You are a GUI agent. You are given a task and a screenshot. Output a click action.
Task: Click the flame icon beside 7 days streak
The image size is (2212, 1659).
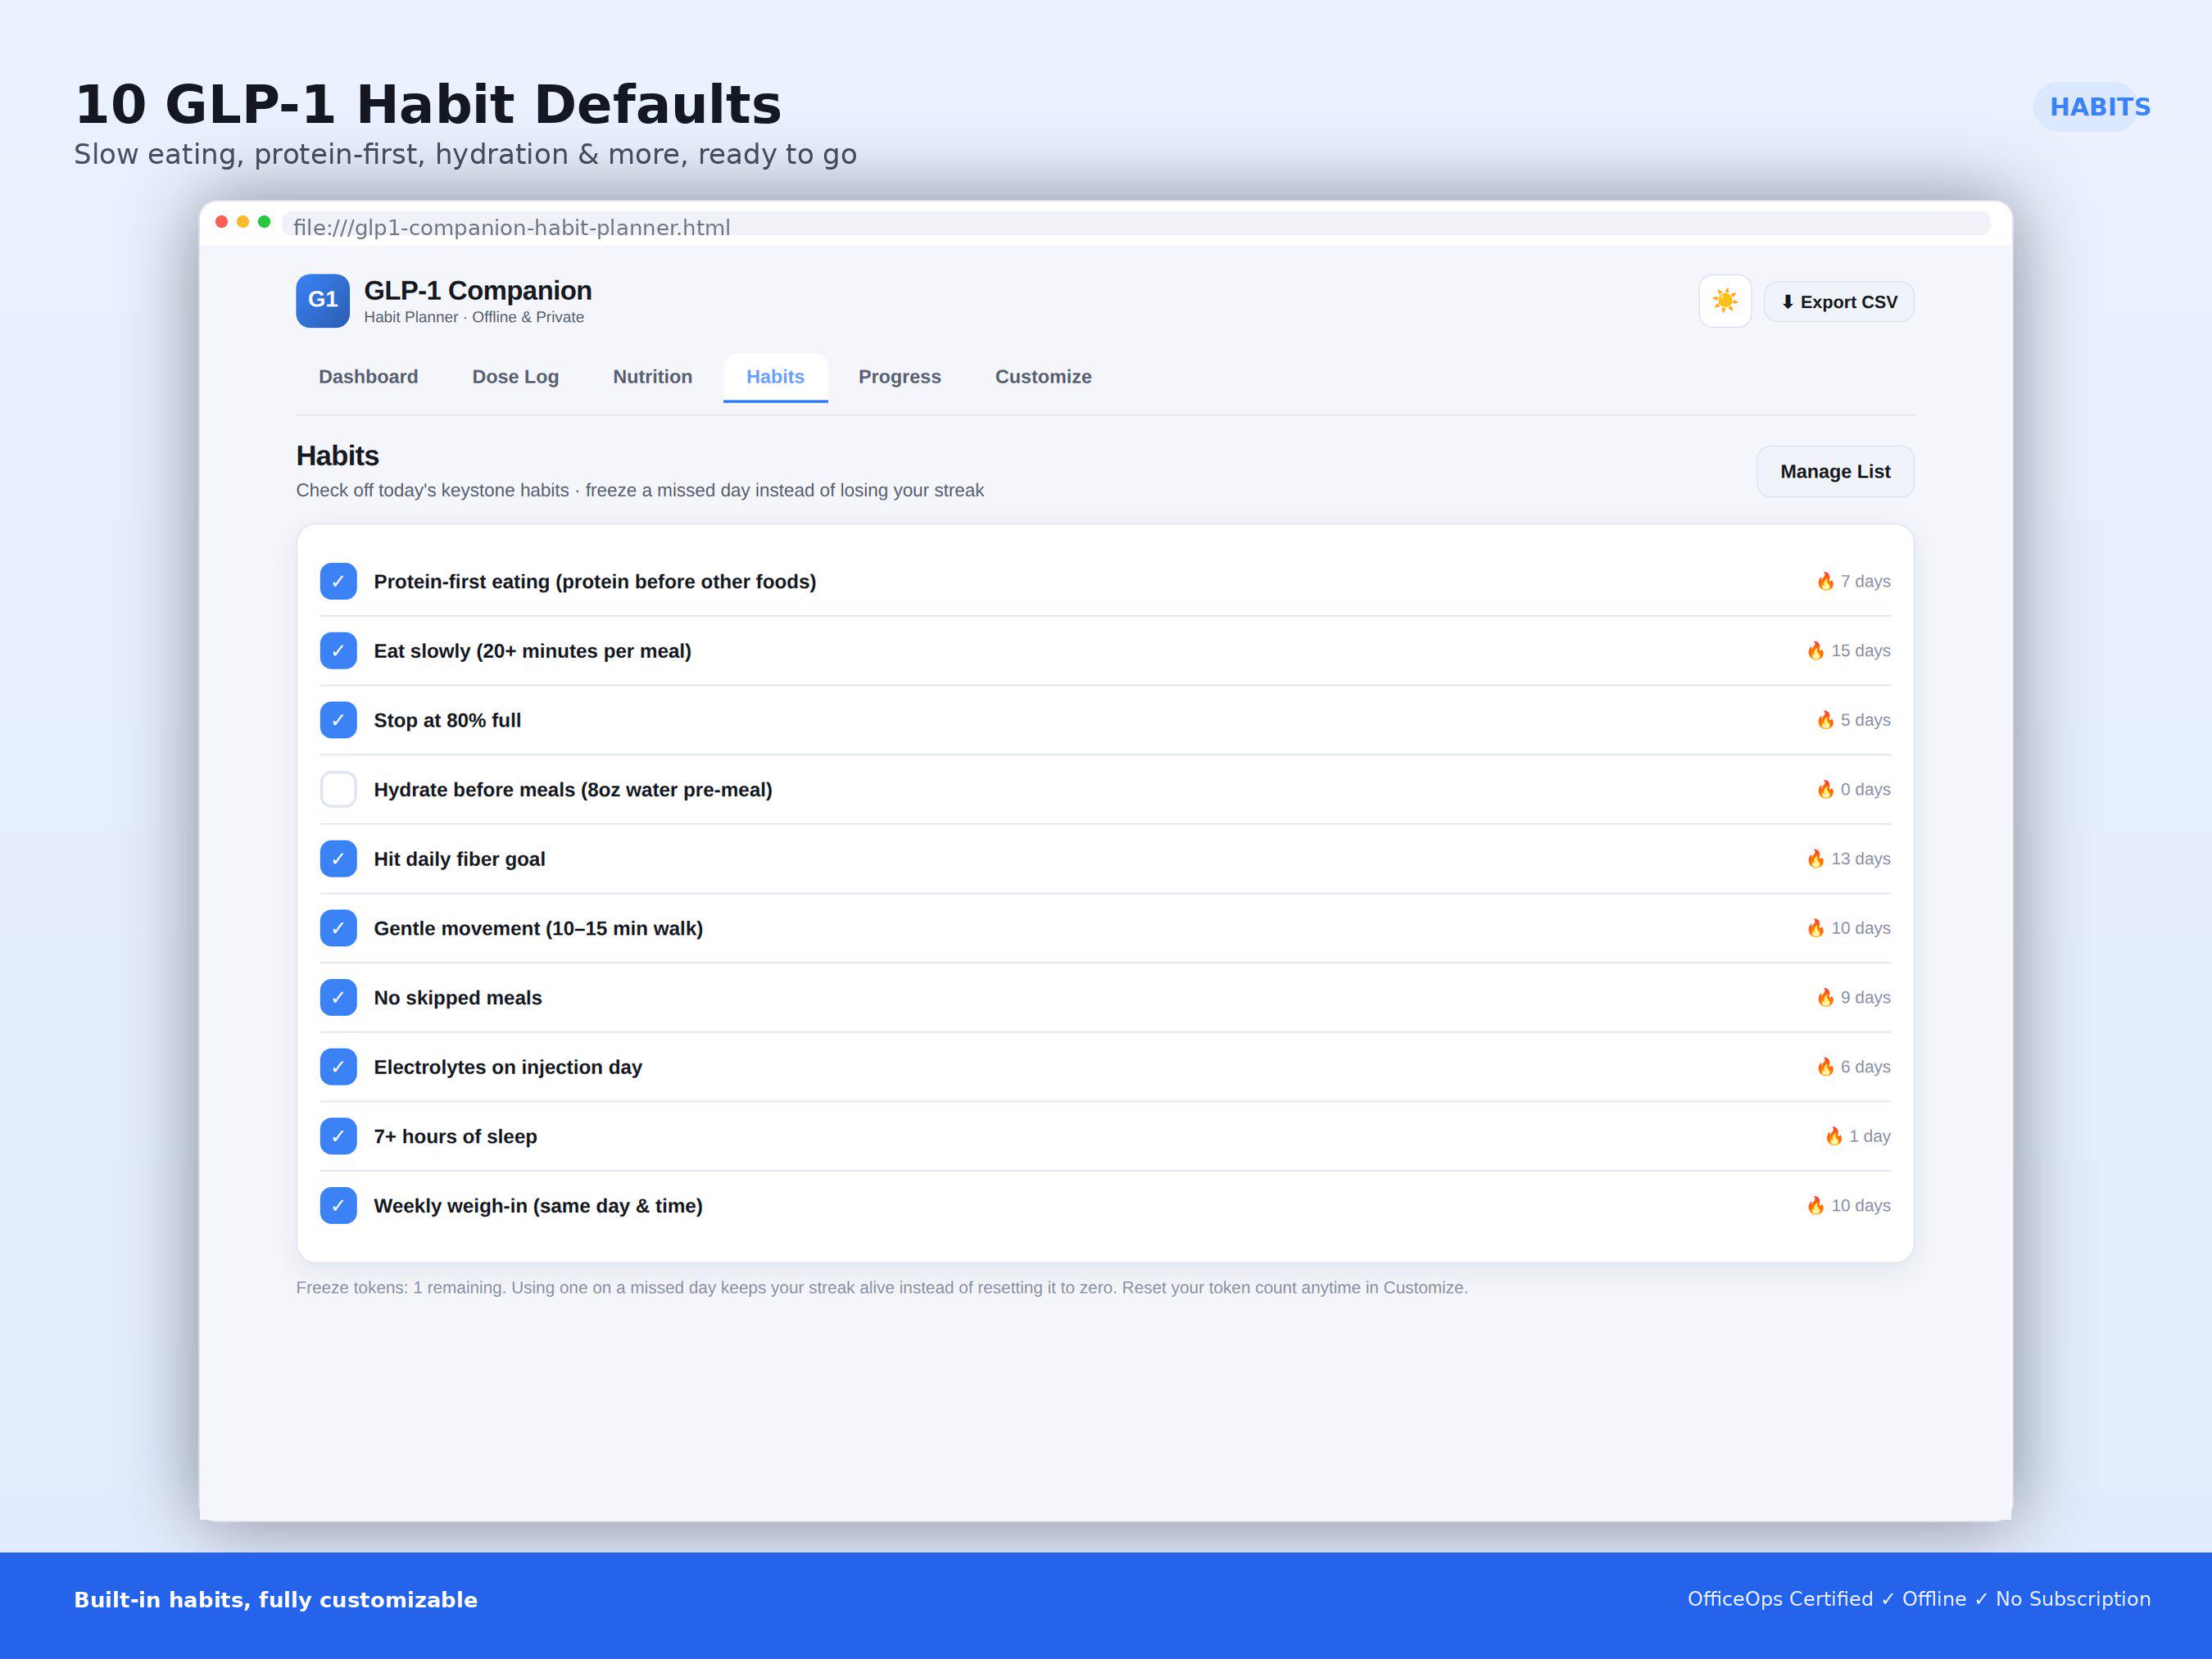[1825, 581]
